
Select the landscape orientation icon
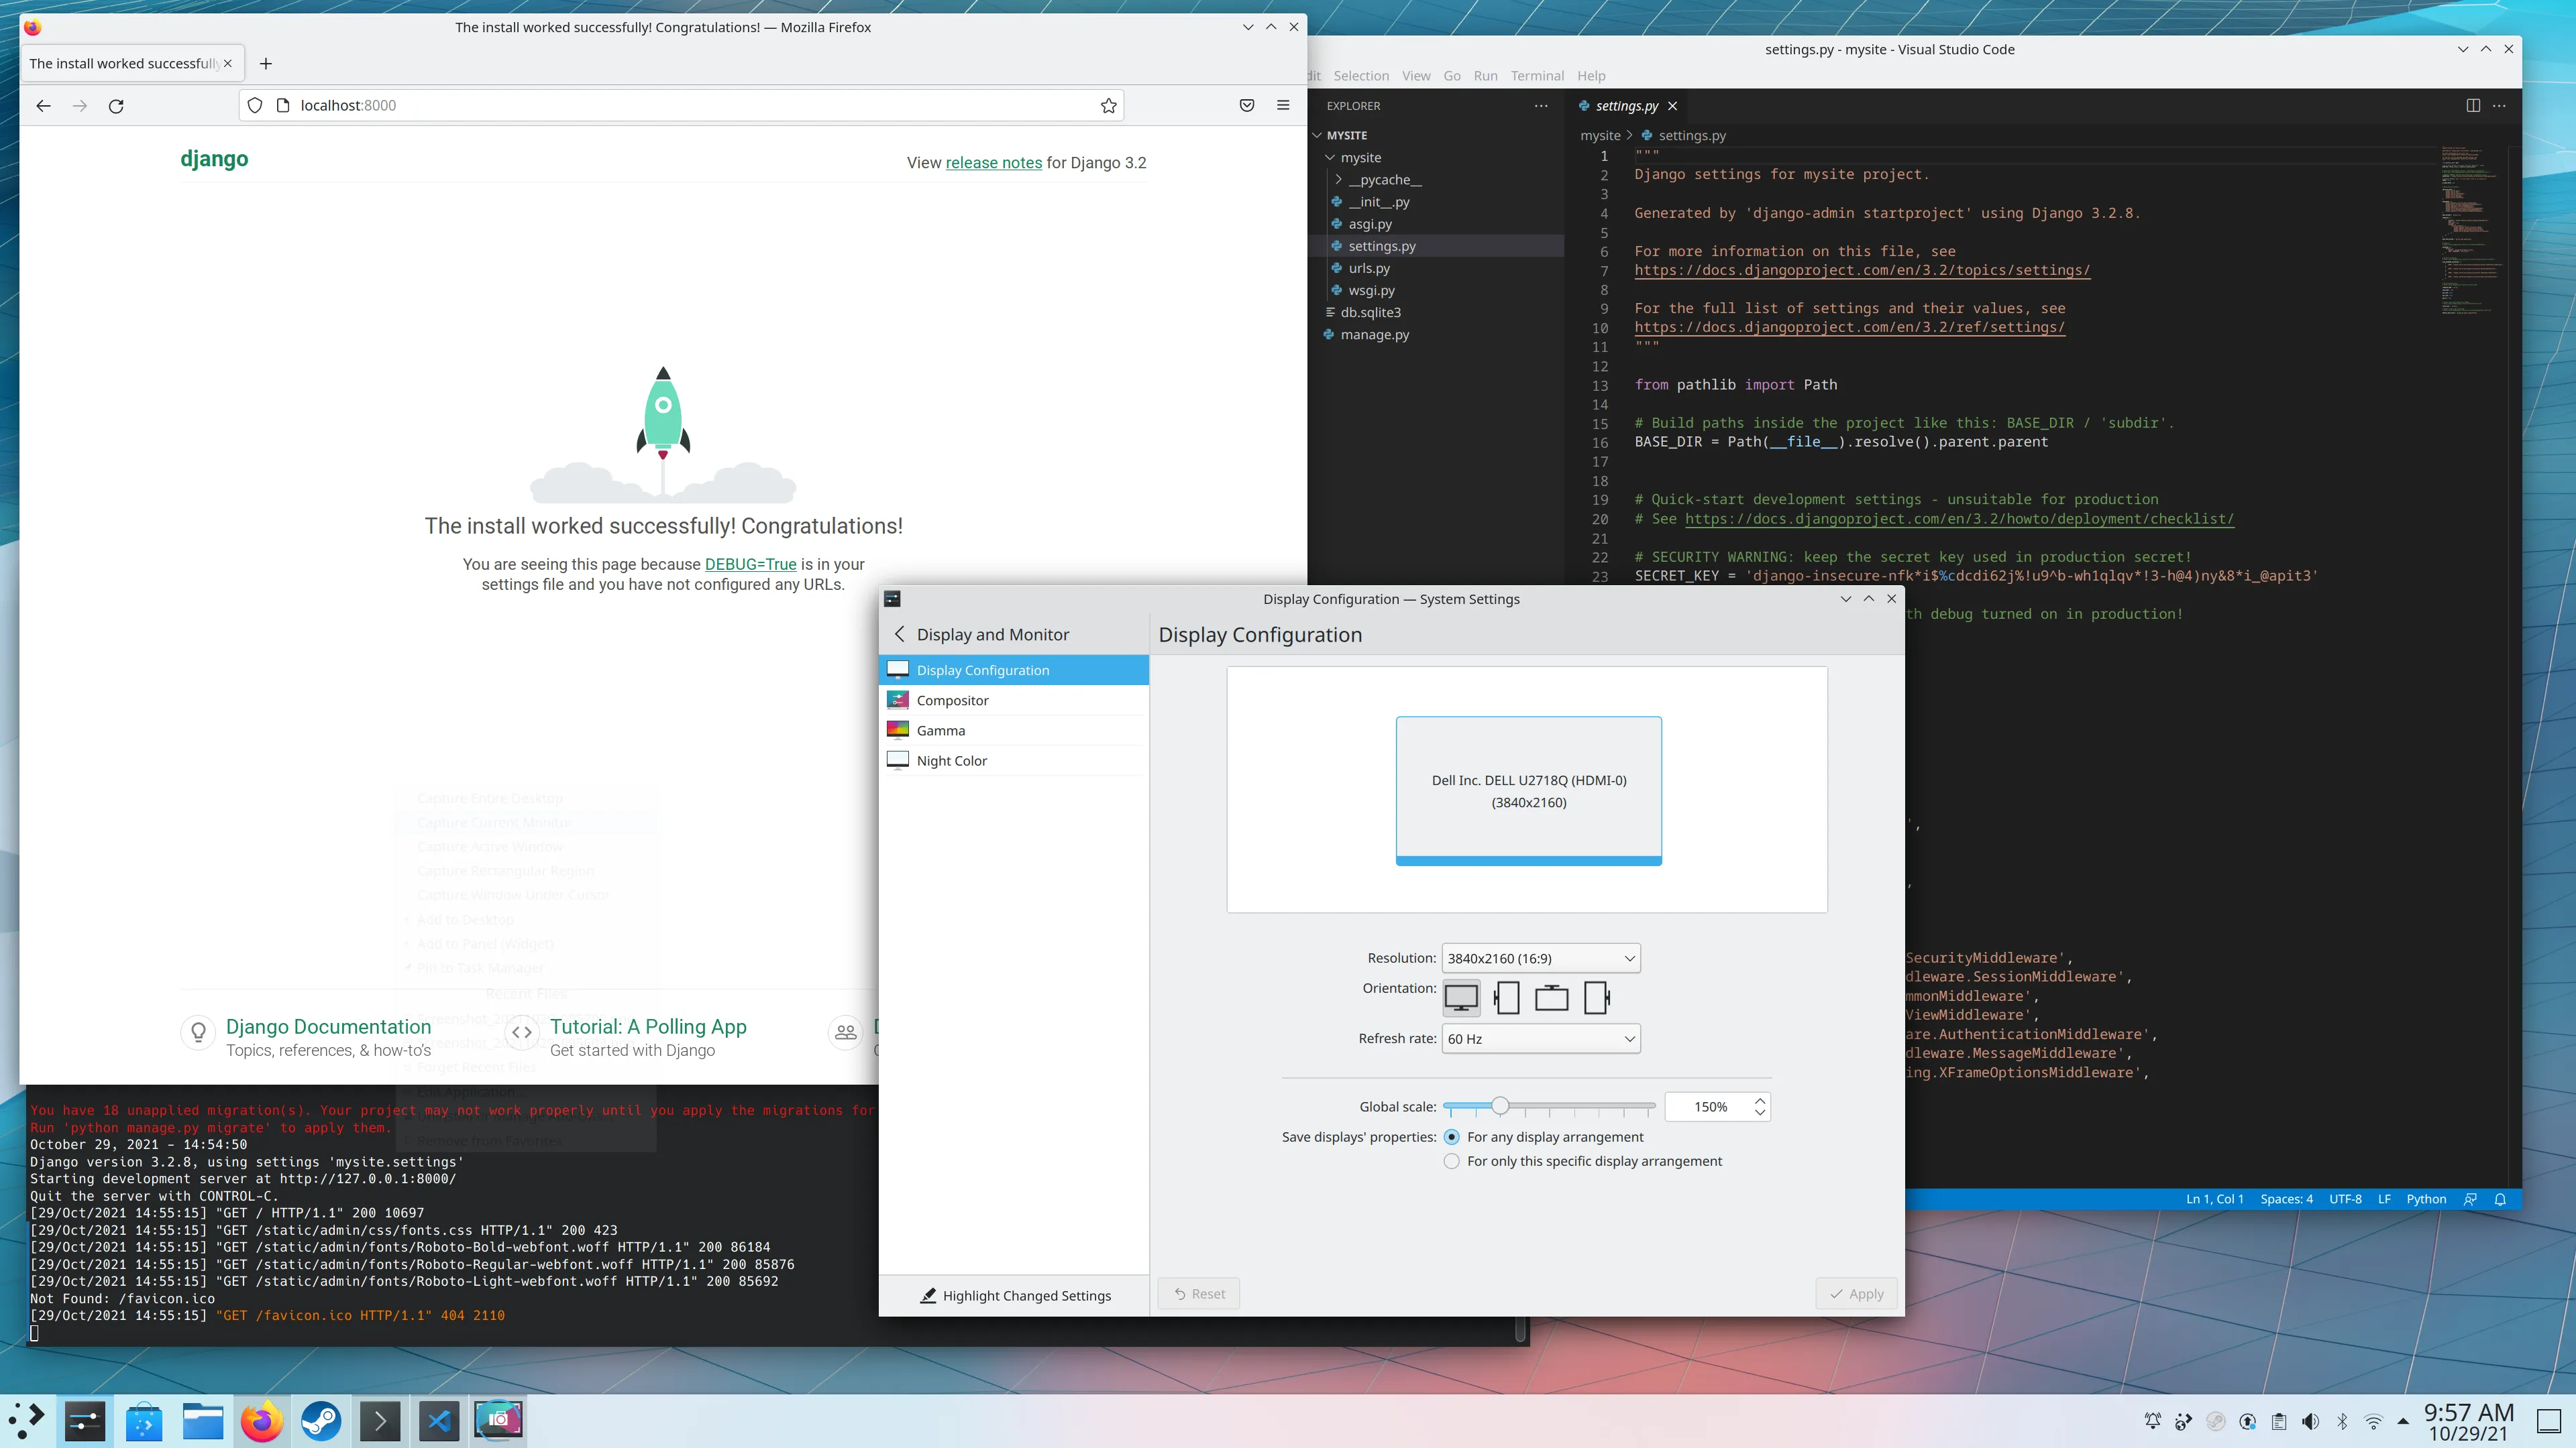pyautogui.click(x=1462, y=998)
